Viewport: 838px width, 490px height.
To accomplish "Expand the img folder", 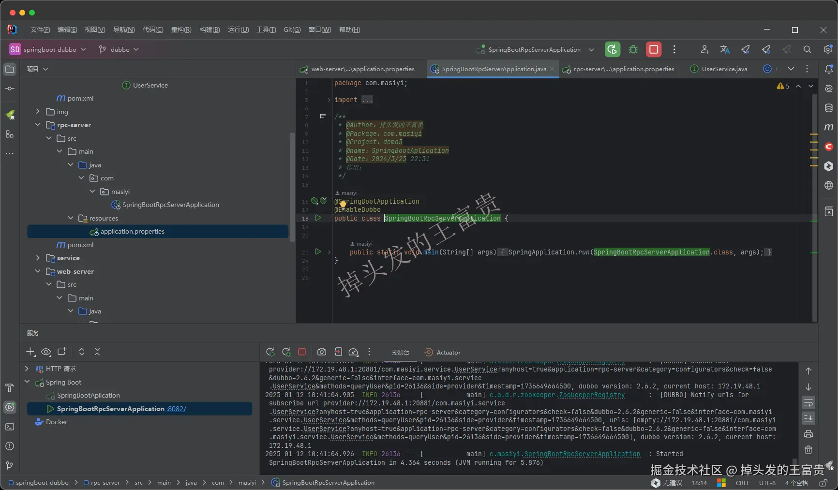I will (x=38, y=112).
